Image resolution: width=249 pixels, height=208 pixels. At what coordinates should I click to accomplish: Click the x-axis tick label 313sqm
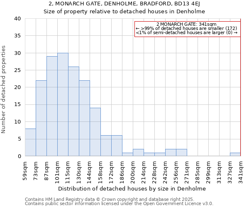tap(219, 172)
